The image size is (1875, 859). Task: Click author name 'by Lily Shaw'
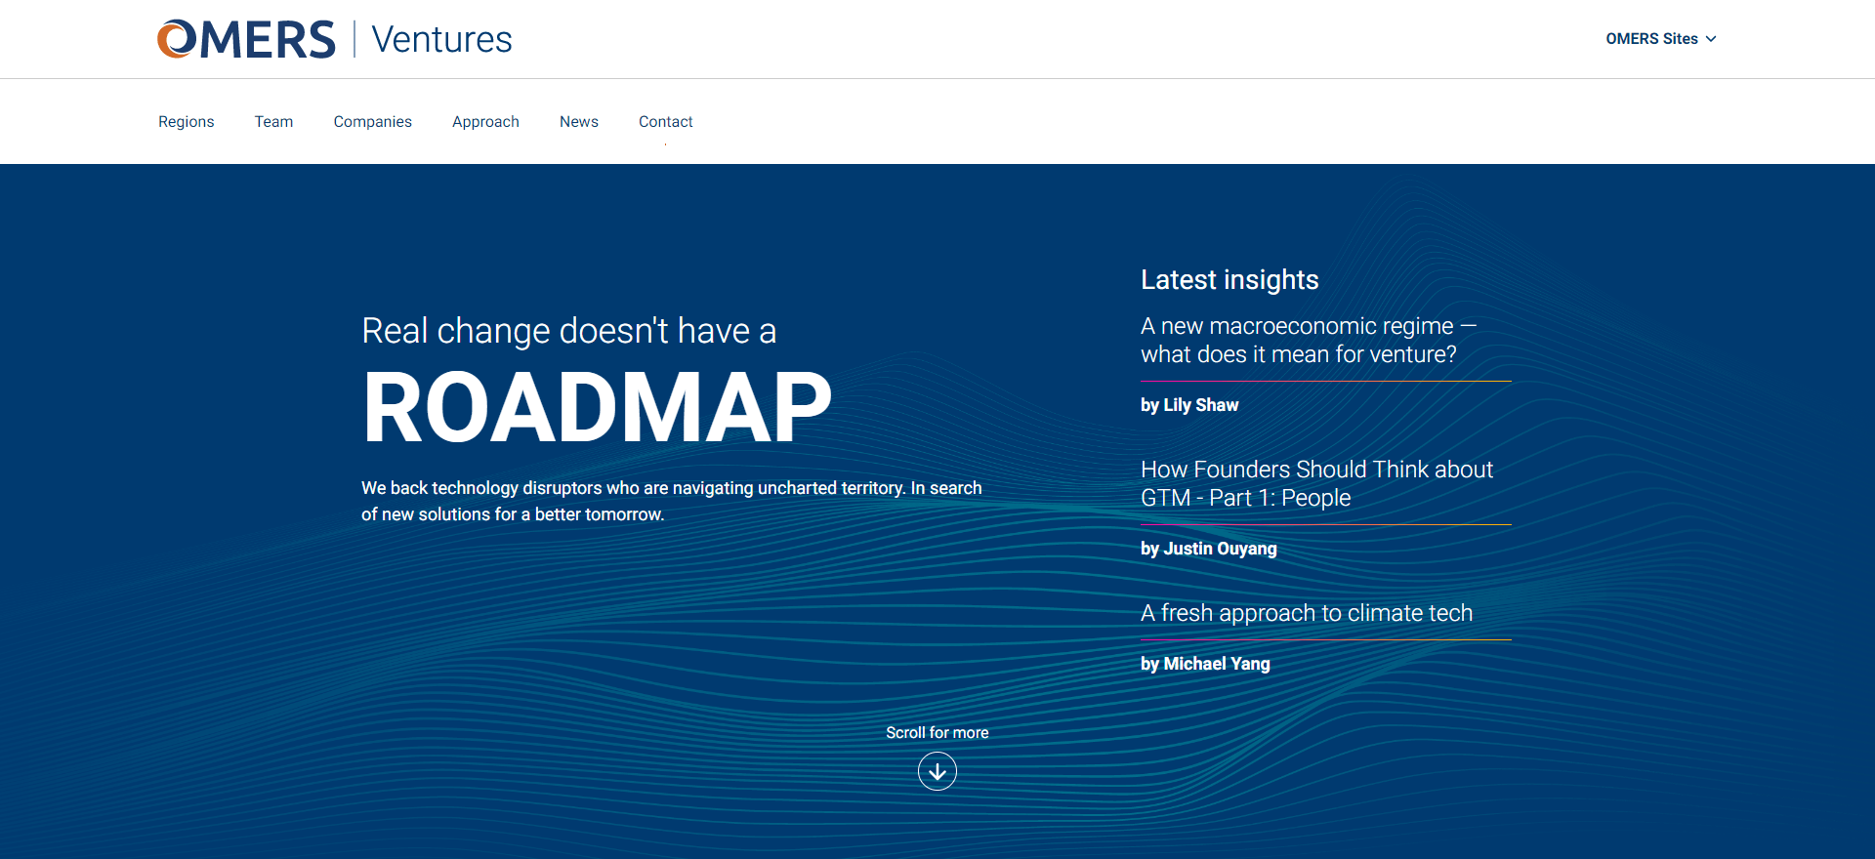1189,405
